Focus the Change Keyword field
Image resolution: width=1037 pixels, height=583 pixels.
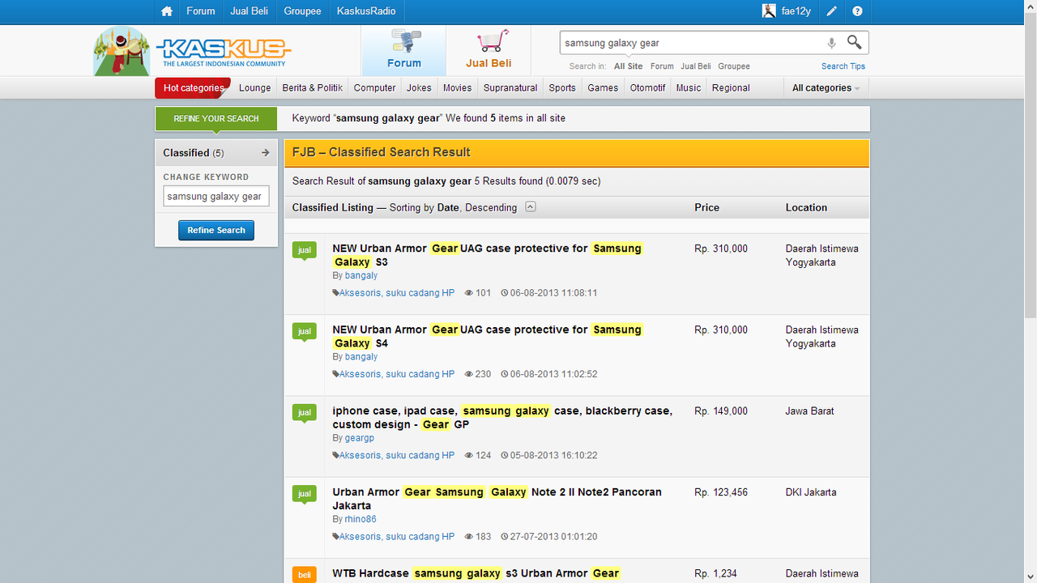click(x=216, y=196)
